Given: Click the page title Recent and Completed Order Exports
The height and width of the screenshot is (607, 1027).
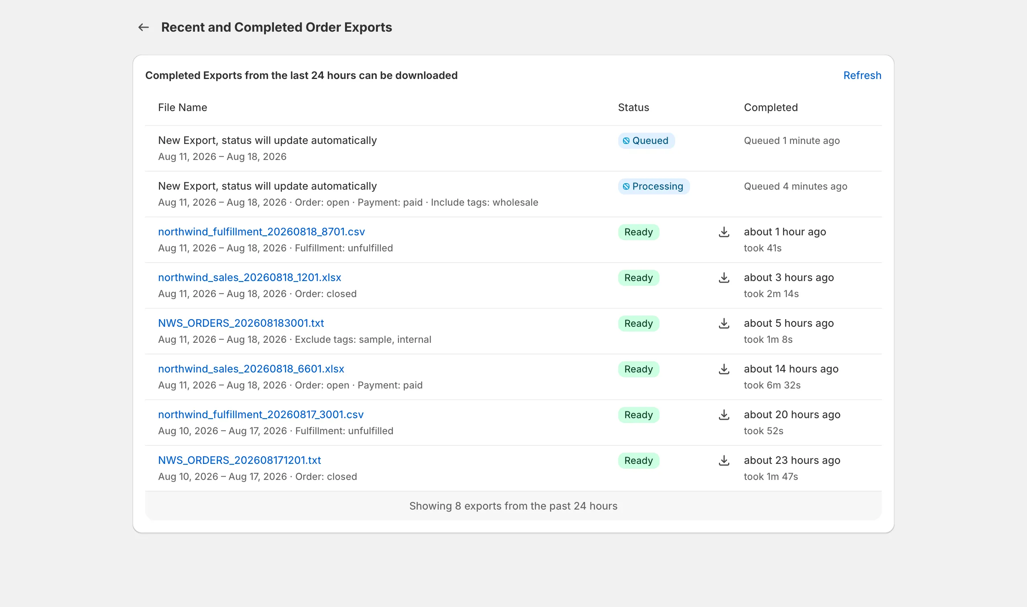Looking at the screenshot, I should [x=276, y=27].
